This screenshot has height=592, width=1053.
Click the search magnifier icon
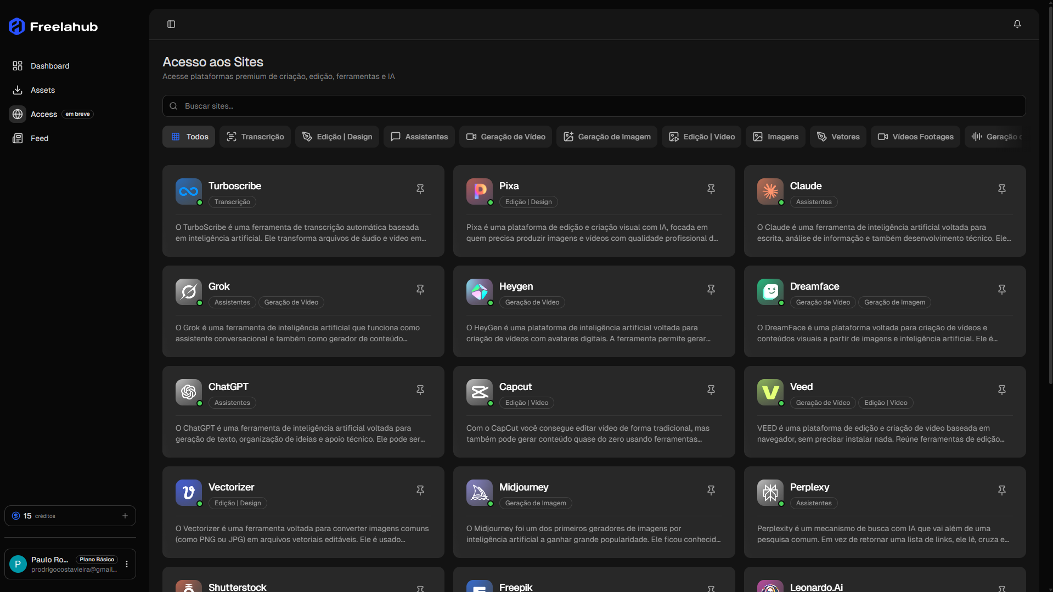pos(173,106)
